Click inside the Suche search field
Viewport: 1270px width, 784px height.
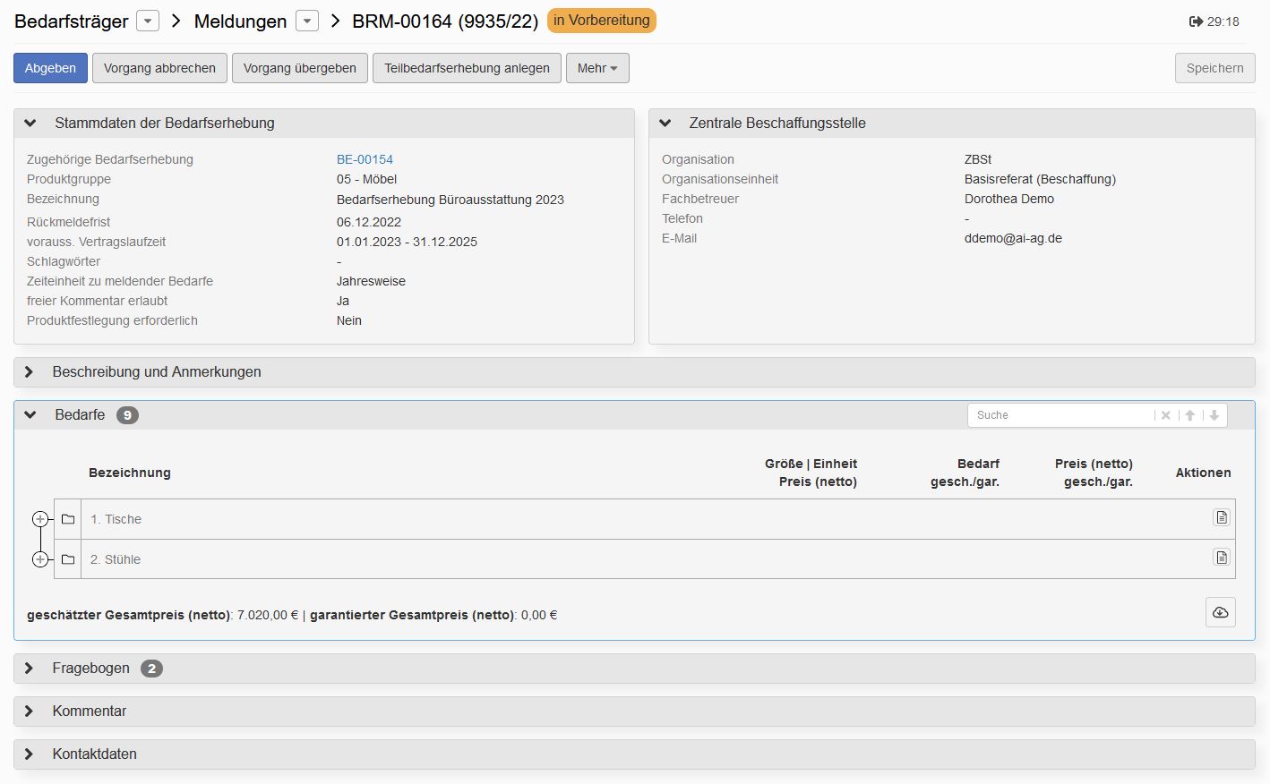[x=1057, y=414]
